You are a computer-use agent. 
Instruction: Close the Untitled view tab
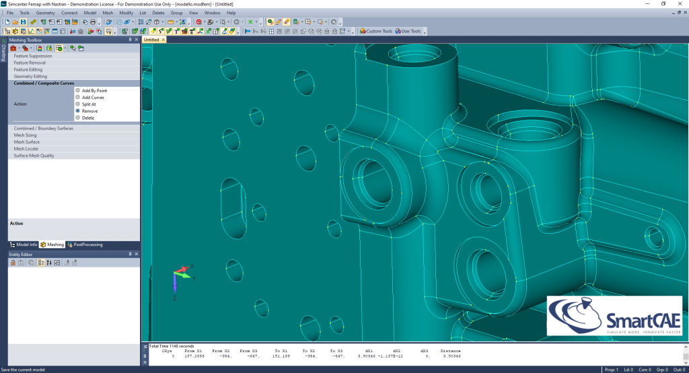163,40
